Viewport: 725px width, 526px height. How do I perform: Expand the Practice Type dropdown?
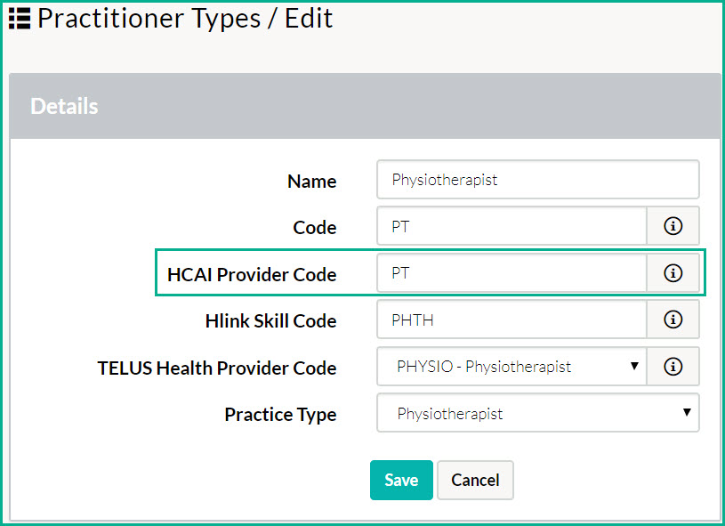tap(537, 413)
